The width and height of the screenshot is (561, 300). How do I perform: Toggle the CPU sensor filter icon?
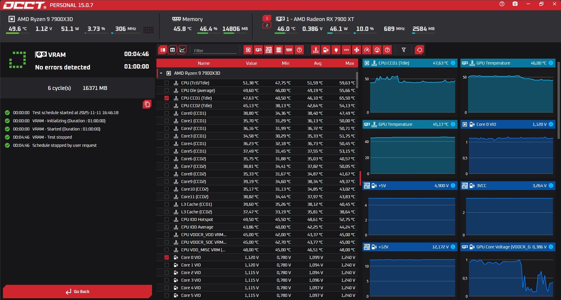248,50
